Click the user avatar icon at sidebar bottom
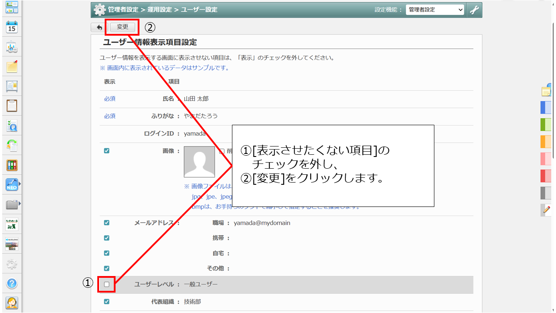The height and width of the screenshot is (313, 556). tap(12, 303)
